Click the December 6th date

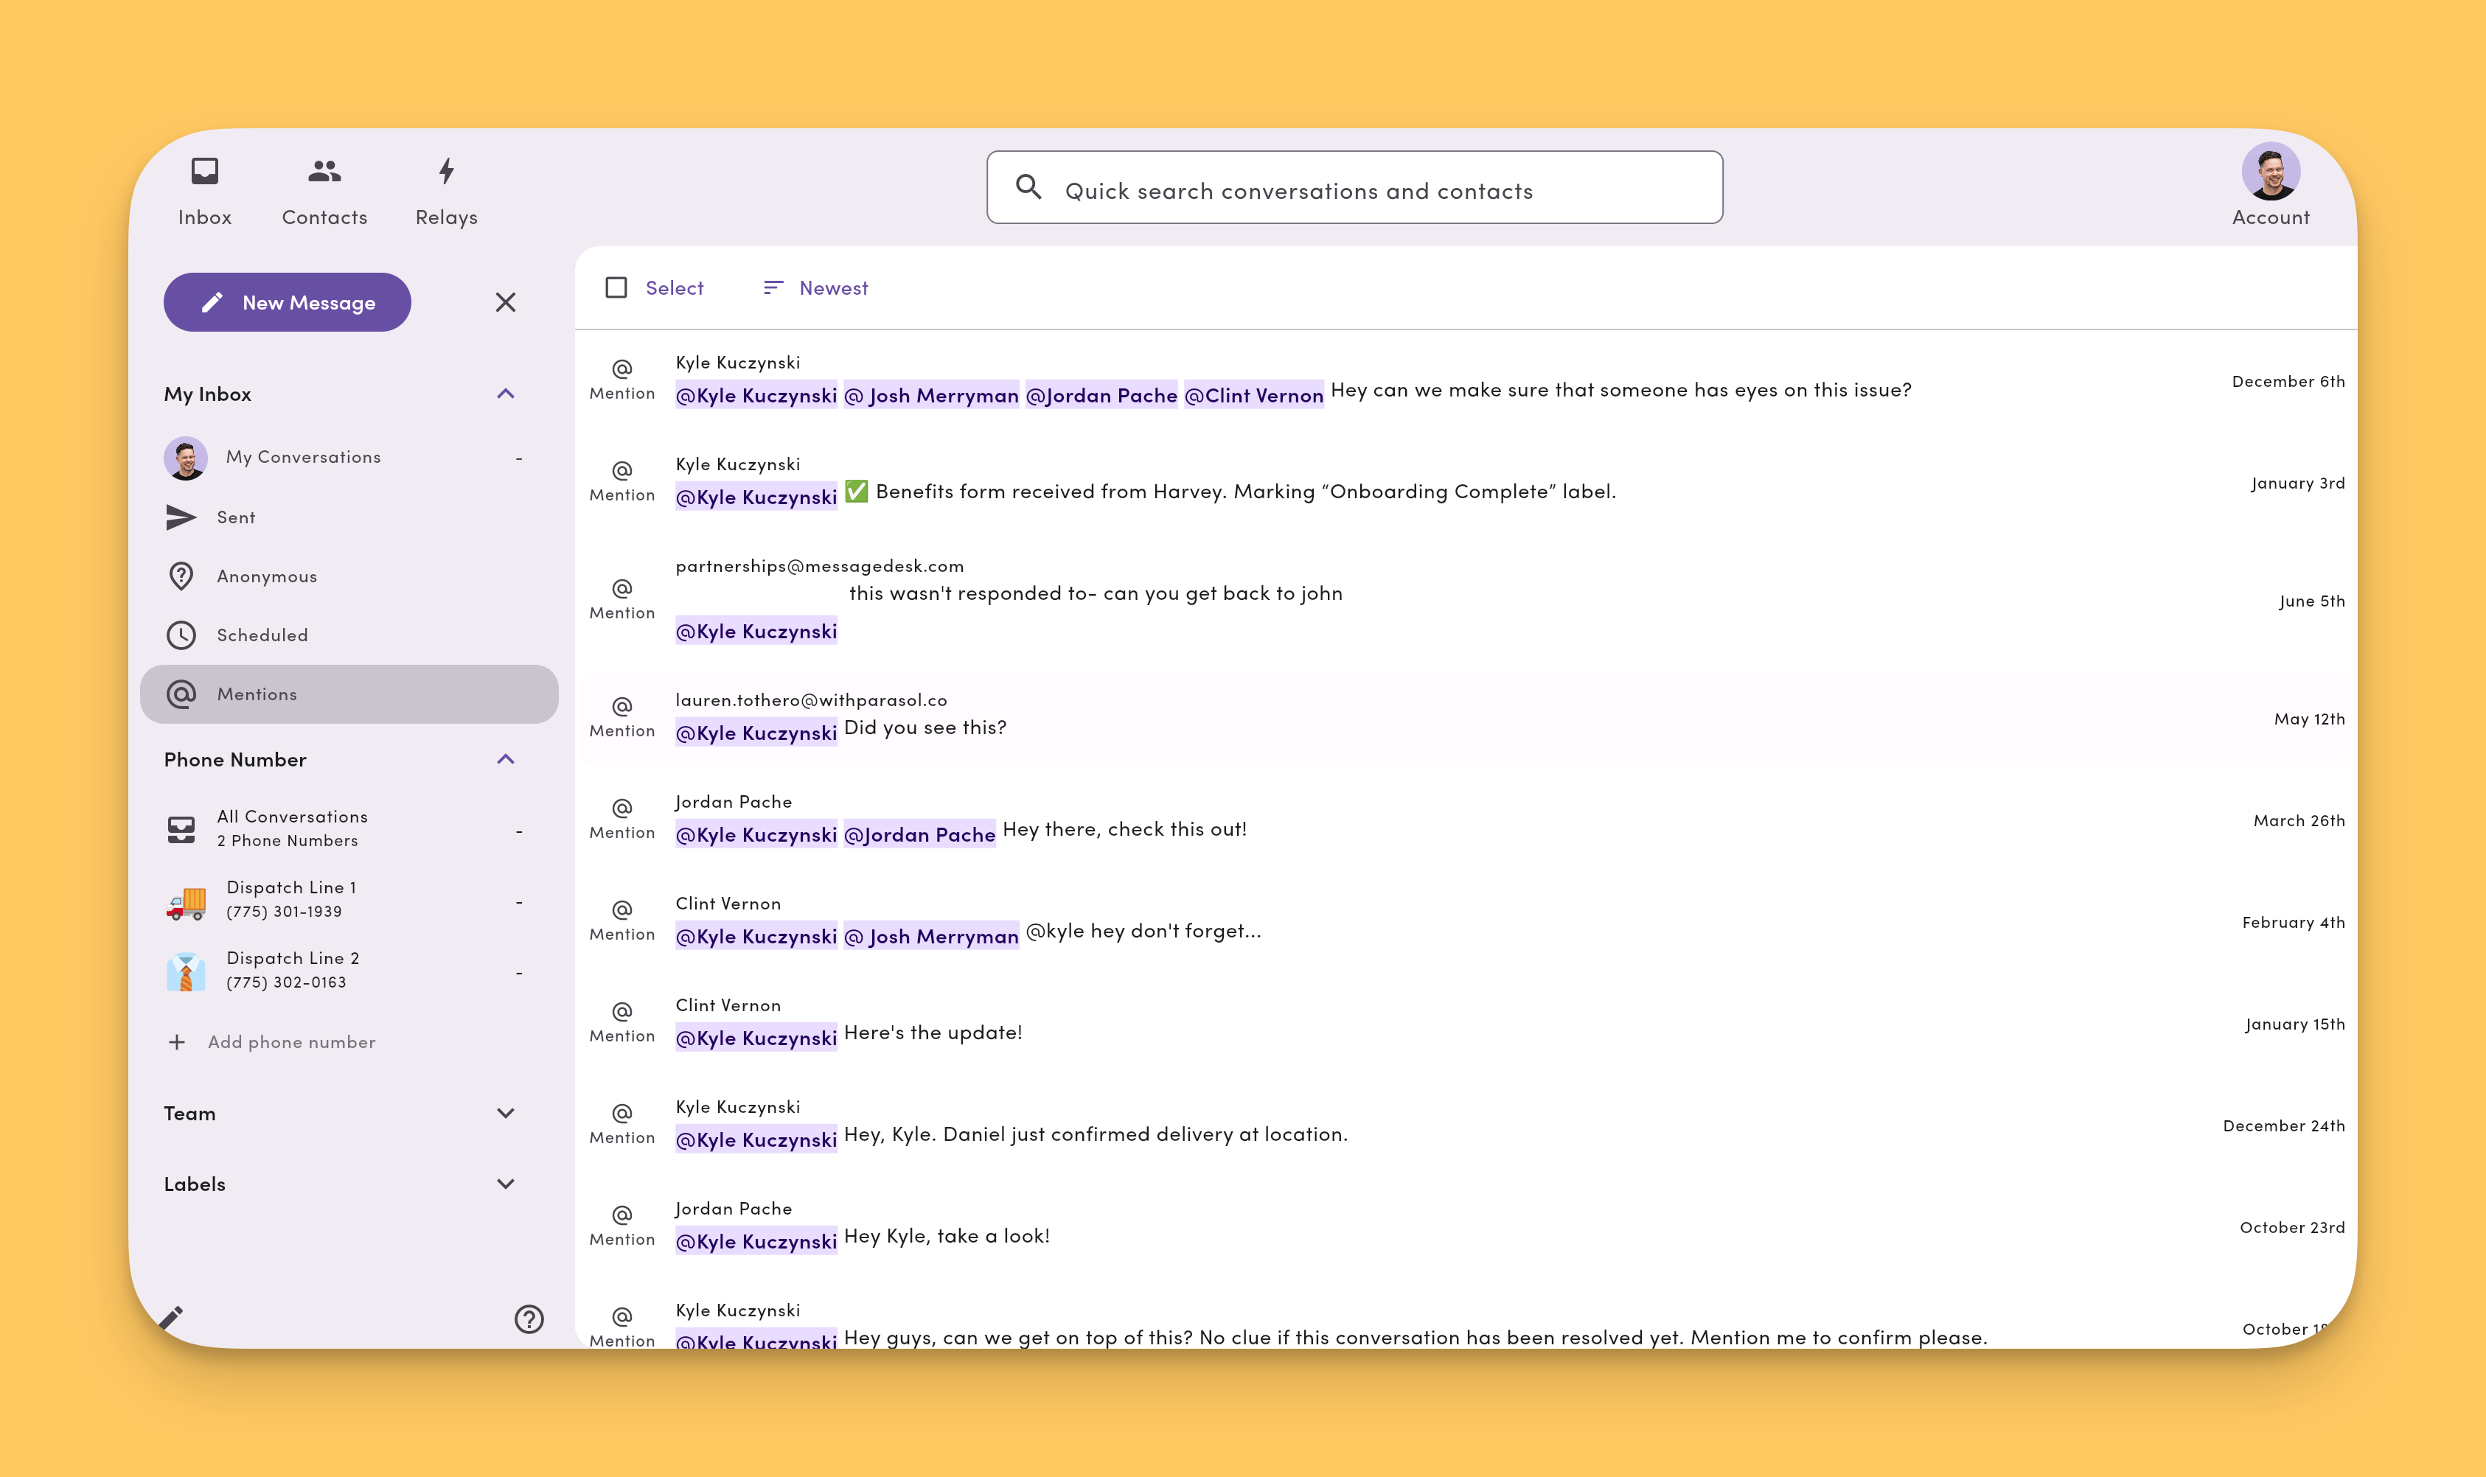(x=2288, y=383)
